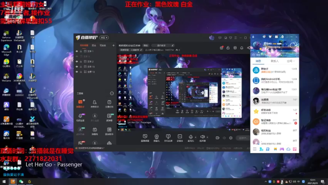Toggle visibility of layer 文本 2
The image size is (328, 185).
click(x=77, y=61)
